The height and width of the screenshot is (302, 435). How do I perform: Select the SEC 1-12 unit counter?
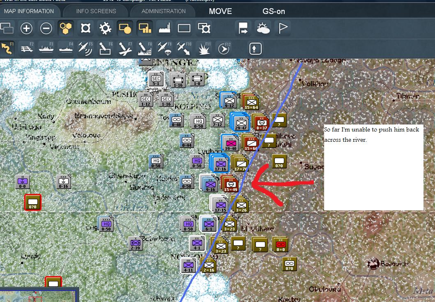click(x=146, y=100)
